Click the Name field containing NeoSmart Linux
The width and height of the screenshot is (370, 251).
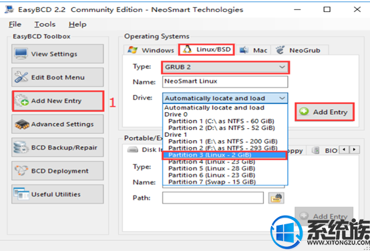(x=225, y=81)
